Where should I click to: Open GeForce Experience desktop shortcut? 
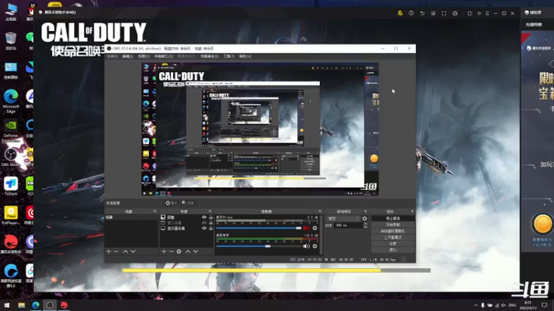10,130
